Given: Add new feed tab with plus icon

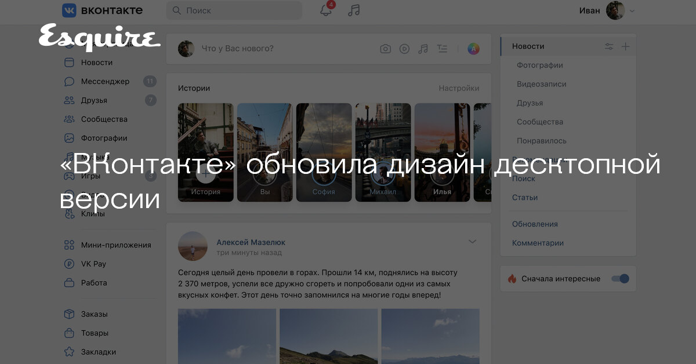Looking at the screenshot, I should pos(625,46).
